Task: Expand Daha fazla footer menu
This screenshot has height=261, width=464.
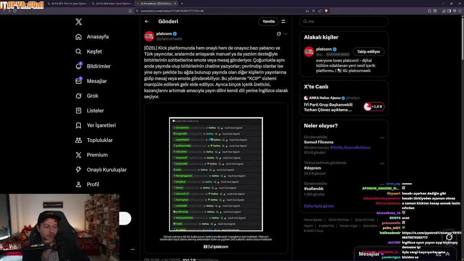Action: (372, 226)
